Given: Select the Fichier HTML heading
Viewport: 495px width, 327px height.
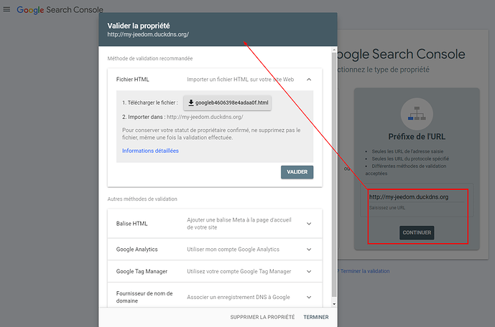Looking at the screenshot, I should coord(133,80).
